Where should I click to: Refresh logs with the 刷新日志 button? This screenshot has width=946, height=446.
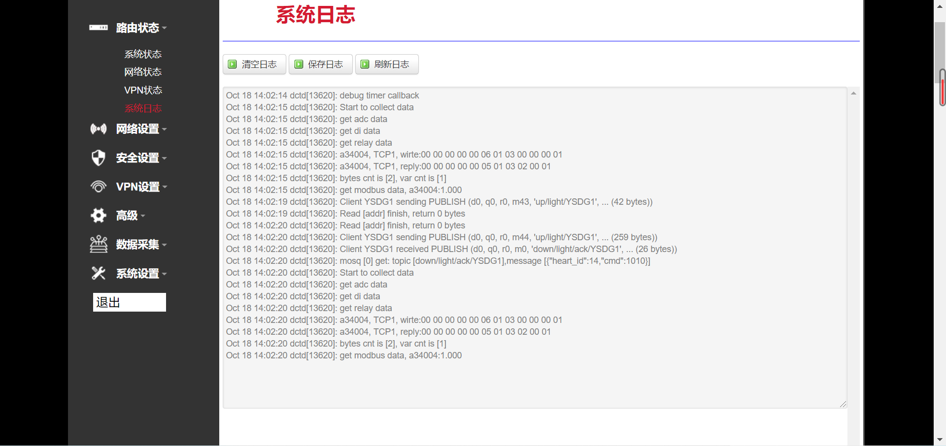(x=387, y=64)
